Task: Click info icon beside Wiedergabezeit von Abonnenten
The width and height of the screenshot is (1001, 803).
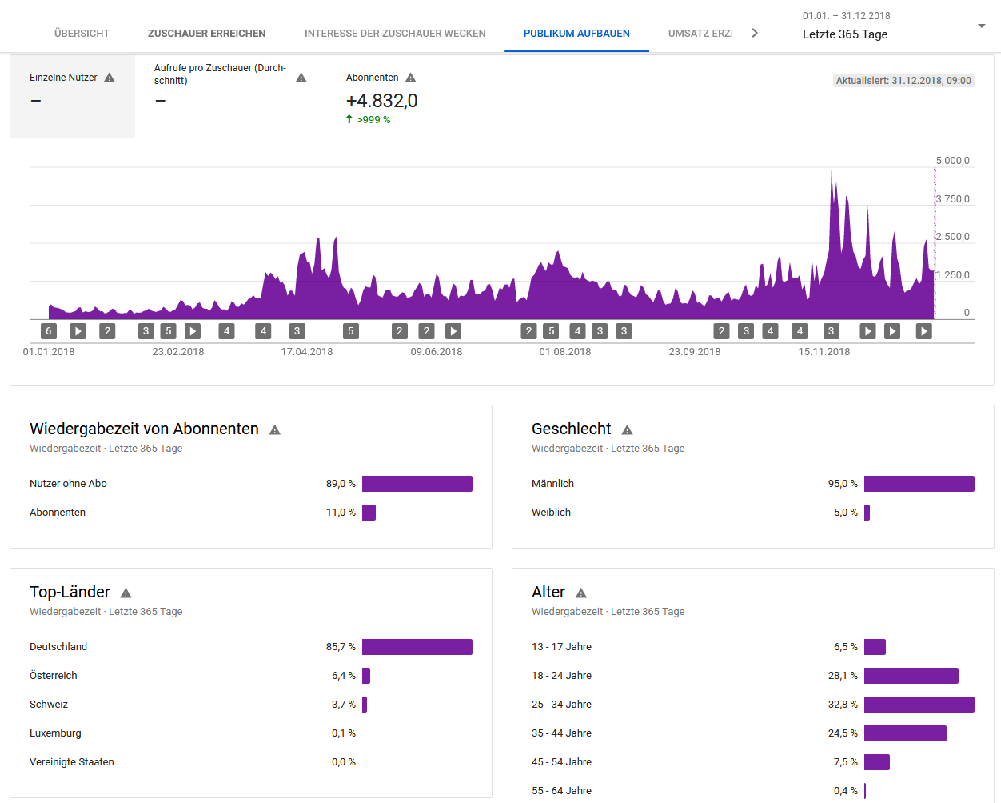Action: pos(275,430)
